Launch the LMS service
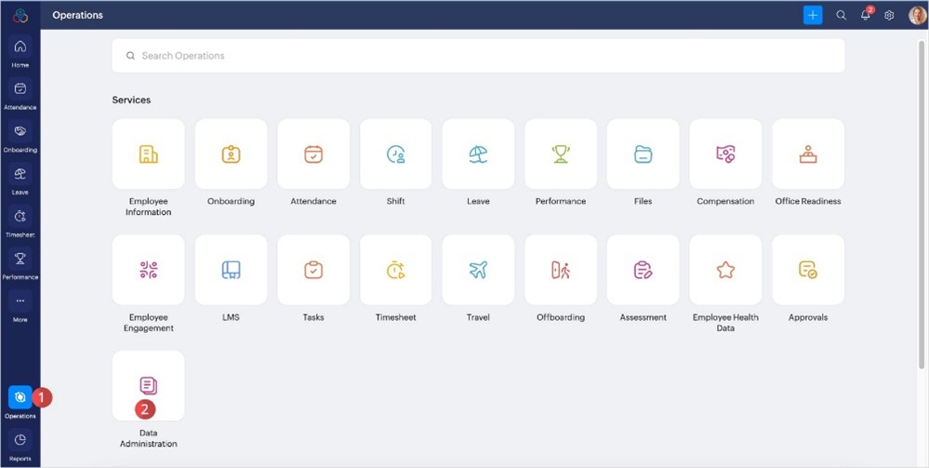The image size is (929, 468). point(231,270)
